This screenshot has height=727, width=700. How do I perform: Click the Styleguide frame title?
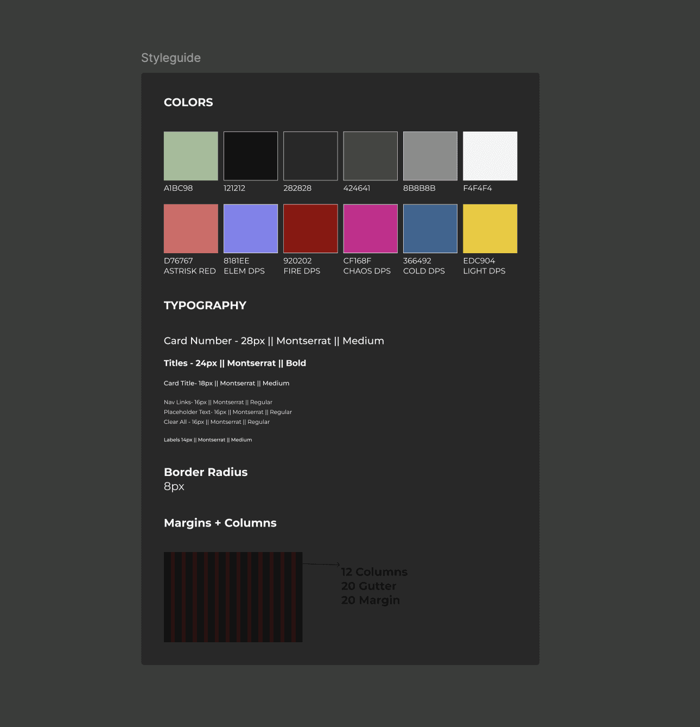tap(171, 58)
